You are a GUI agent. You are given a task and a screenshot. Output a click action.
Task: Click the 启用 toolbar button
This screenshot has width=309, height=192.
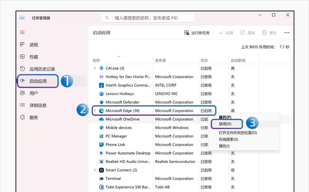(x=226, y=33)
